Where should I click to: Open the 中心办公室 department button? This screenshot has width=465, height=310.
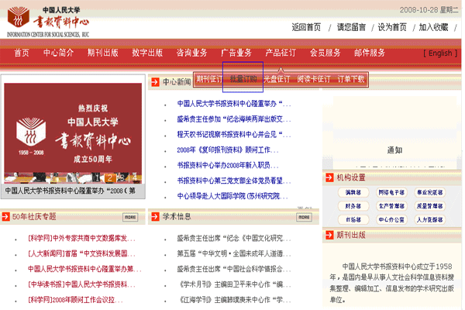tap(391, 219)
